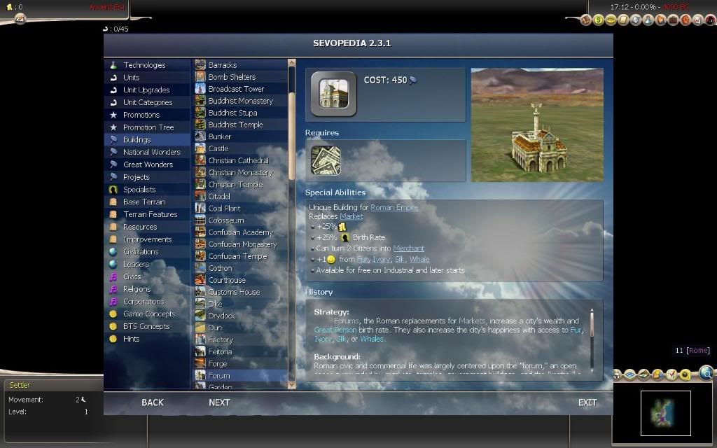
Task: Open the Game Concepts category
Action: [147, 314]
